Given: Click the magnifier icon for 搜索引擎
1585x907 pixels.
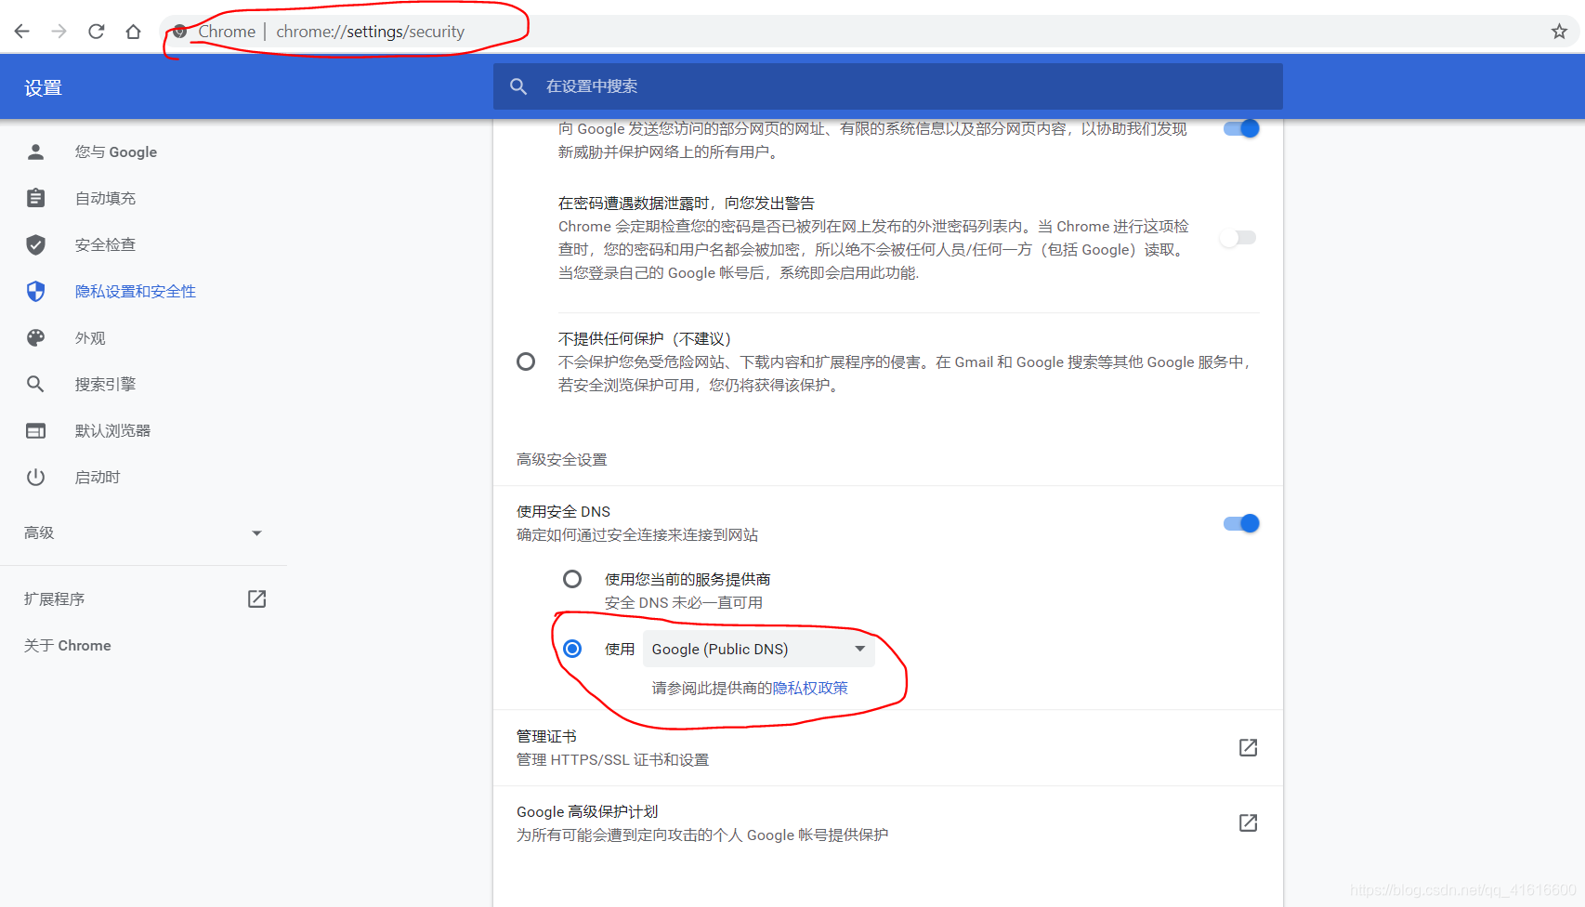Looking at the screenshot, I should click(35, 384).
